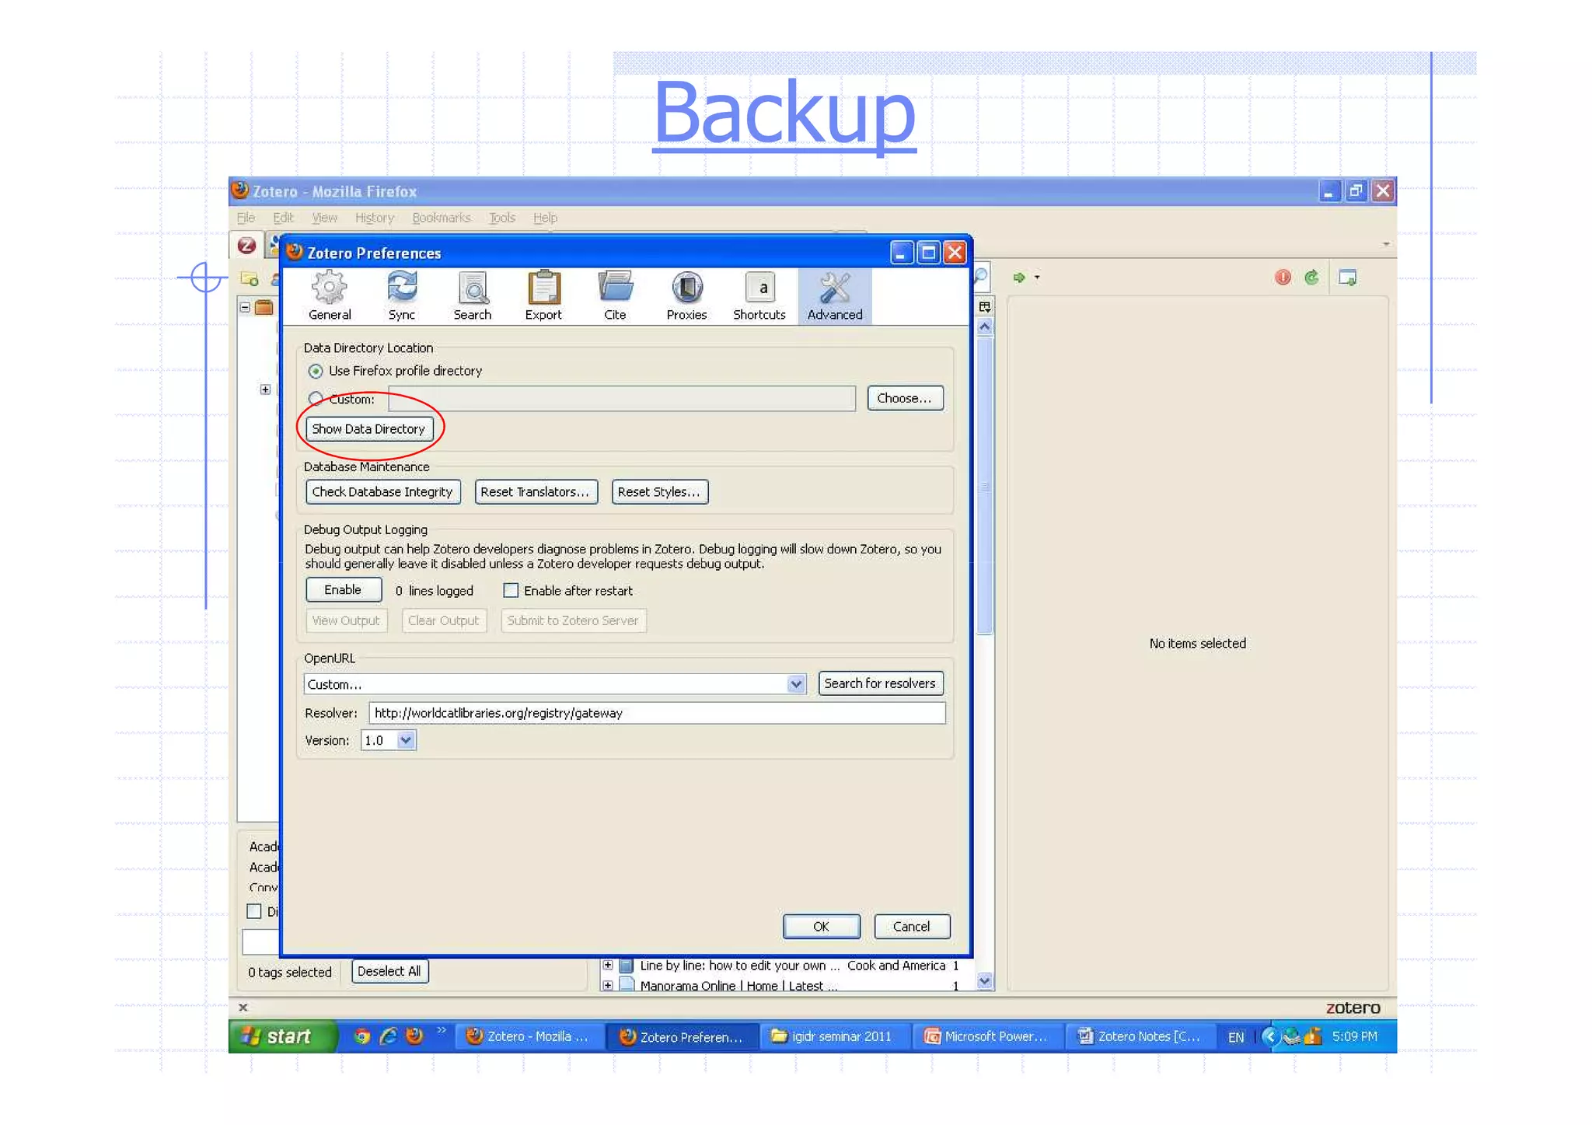Close the Zotero pane with X
This screenshot has height=1125, width=1592.
coord(243,1007)
